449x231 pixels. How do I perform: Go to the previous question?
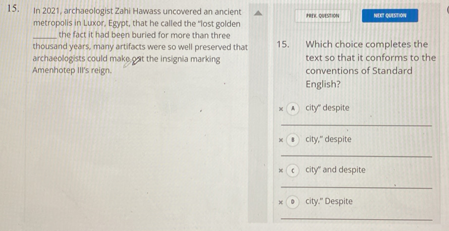pyautogui.click(x=322, y=16)
